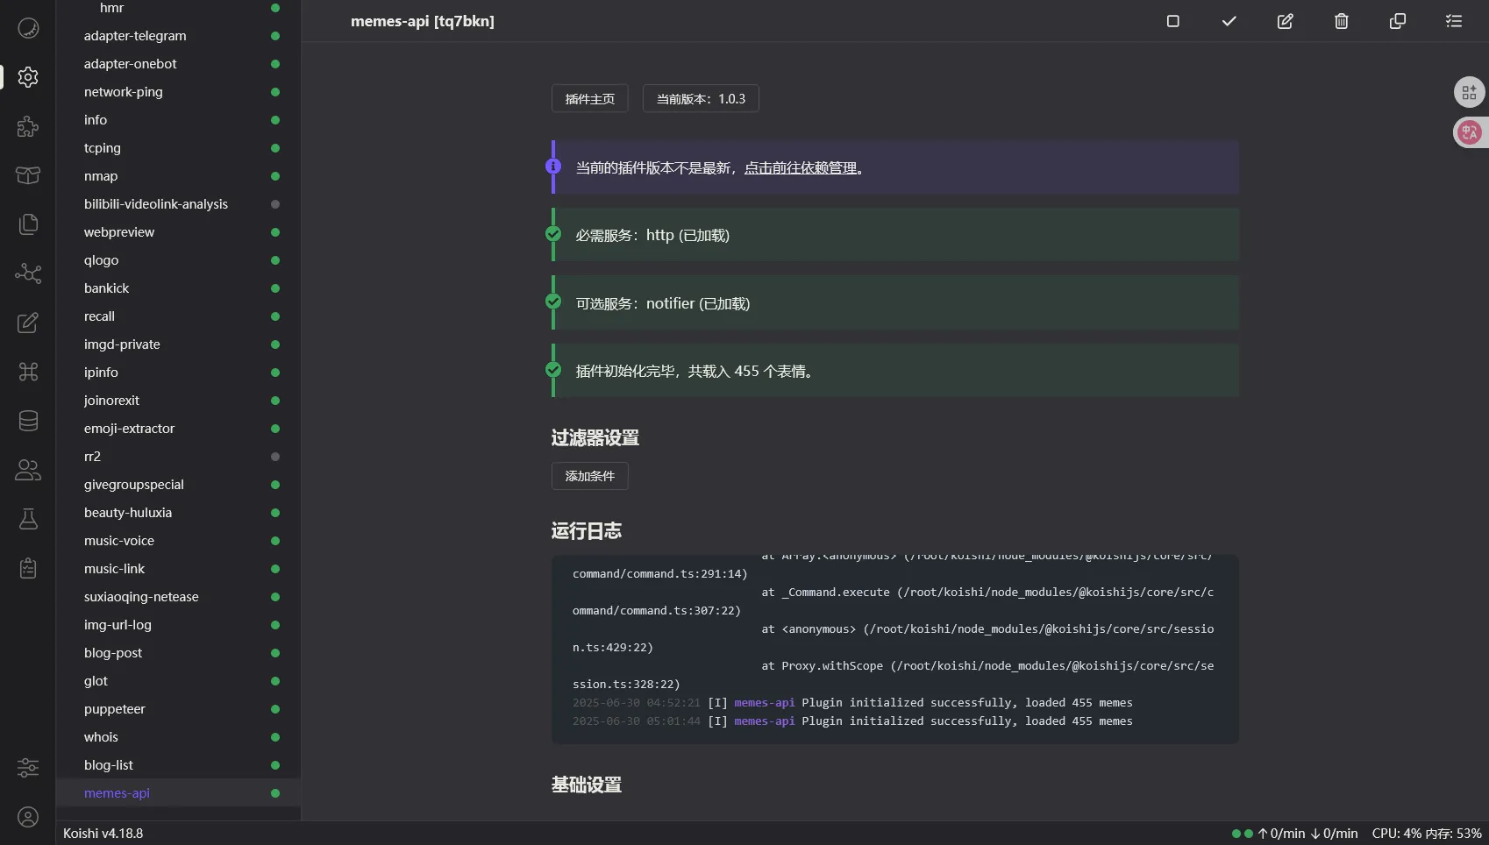The width and height of the screenshot is (1489, 845).
Task: Follow the 点击前往依赖管理 link
Action: [800, 167]
